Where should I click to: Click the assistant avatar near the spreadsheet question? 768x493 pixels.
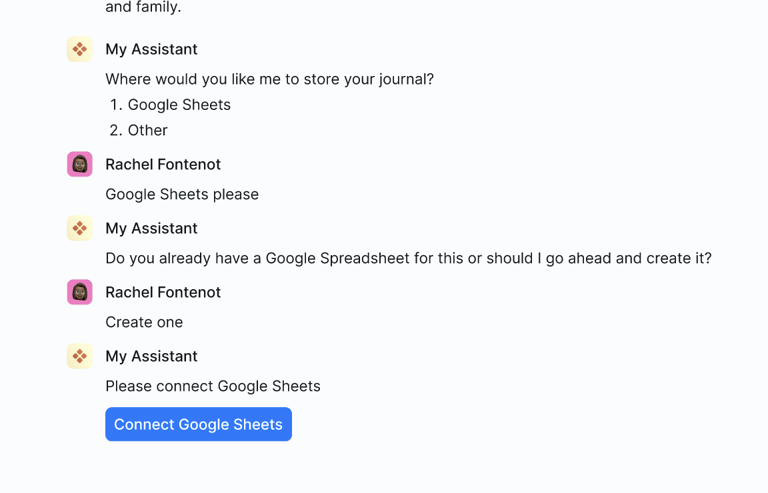click(x=79, y=228)
